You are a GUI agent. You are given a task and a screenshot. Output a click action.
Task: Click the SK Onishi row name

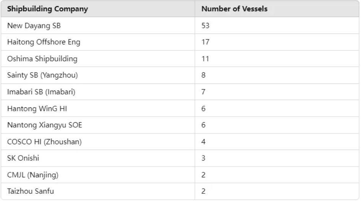pyautogui.click(x=23, y=158)
